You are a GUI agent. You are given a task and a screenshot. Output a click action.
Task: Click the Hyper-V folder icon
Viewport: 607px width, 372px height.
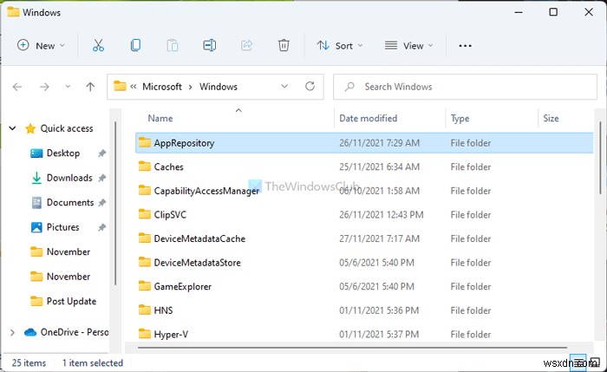[145, 334]
